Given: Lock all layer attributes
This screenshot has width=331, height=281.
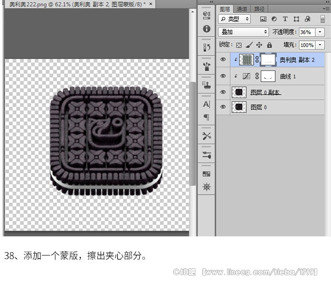Looking at the screenshot, I should 270,45.
